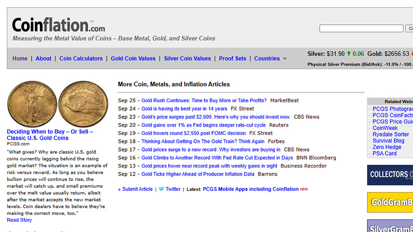
Task: Open the Ryedale Sorter link
Action: 391,134
